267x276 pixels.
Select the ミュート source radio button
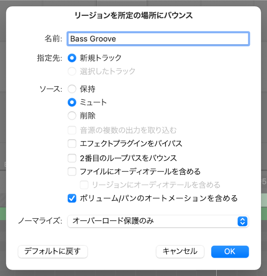pos(72,102)
